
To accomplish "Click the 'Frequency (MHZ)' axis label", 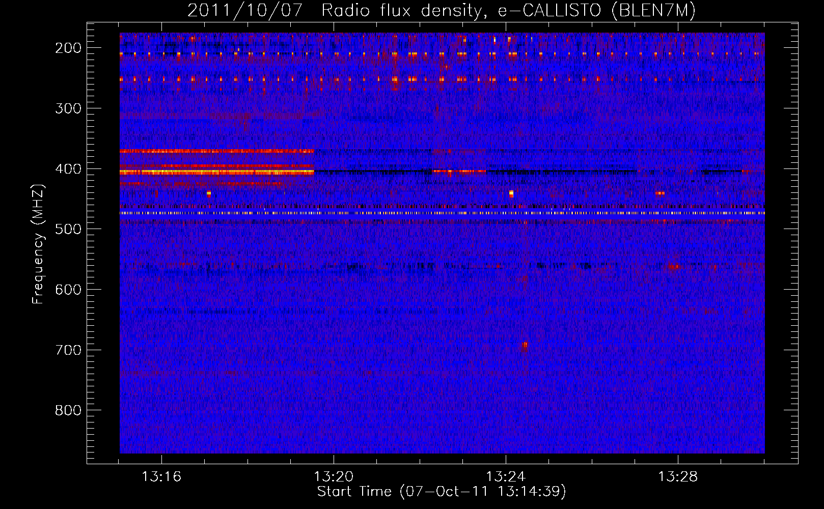I will pyautogui.click(x=38, y=244).
